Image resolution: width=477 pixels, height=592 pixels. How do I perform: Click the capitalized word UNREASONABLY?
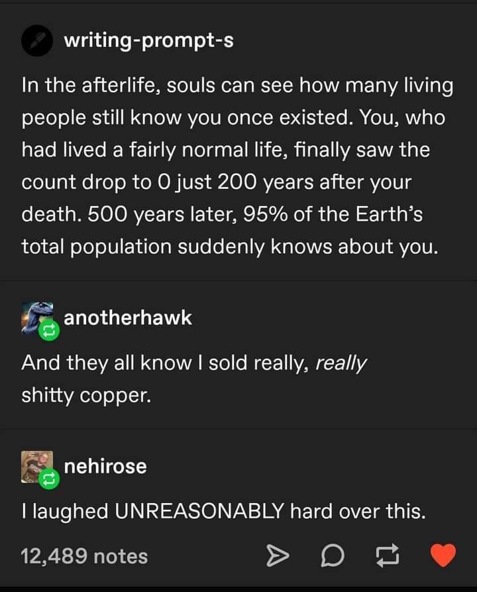tap(199, 511)
